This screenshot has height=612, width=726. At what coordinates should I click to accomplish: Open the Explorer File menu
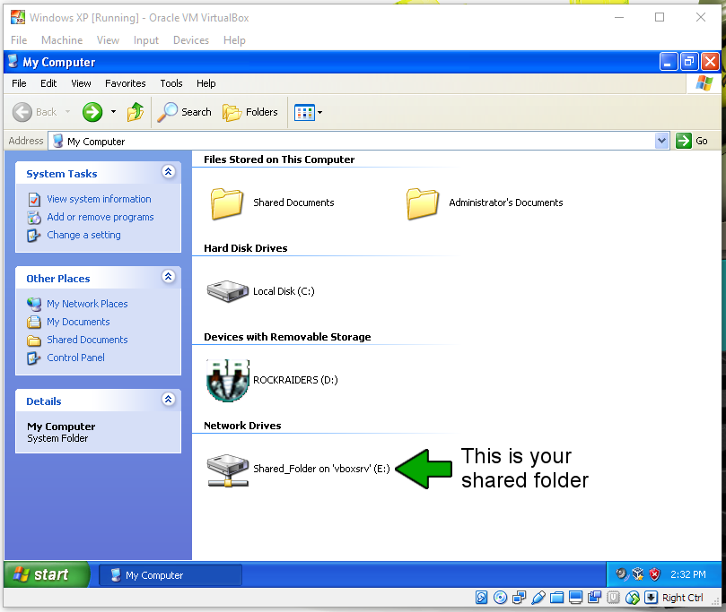click(19, 83)
